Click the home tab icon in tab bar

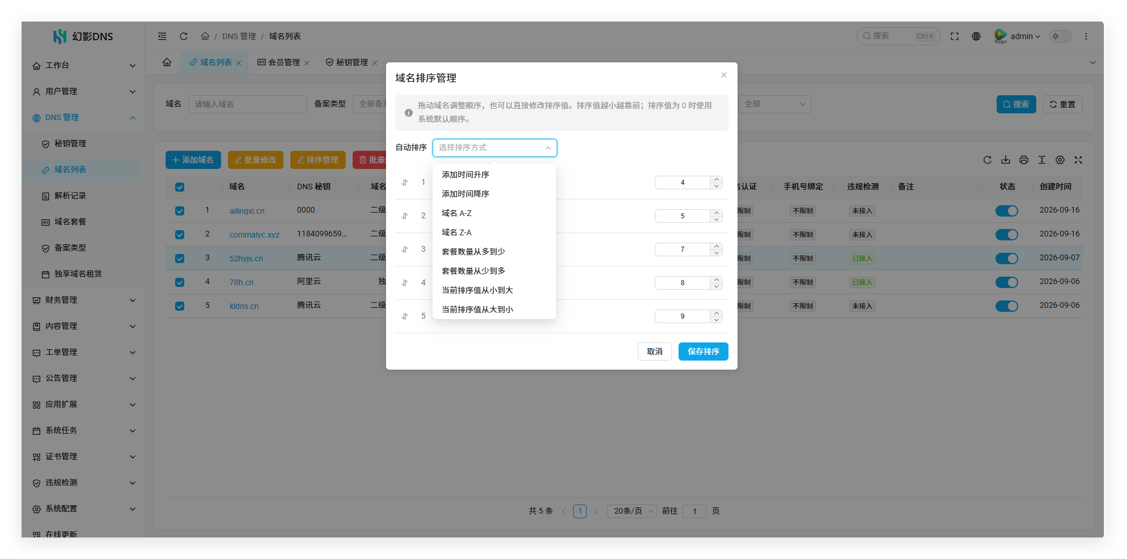(x=167, y=62)
